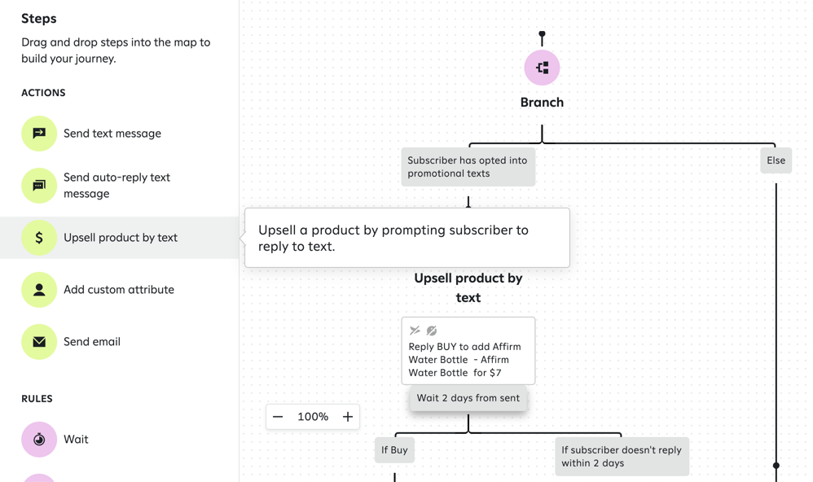This screenshot has width=813, height=482.
Task: Open the Reply BUY message card
Action: 468,358
